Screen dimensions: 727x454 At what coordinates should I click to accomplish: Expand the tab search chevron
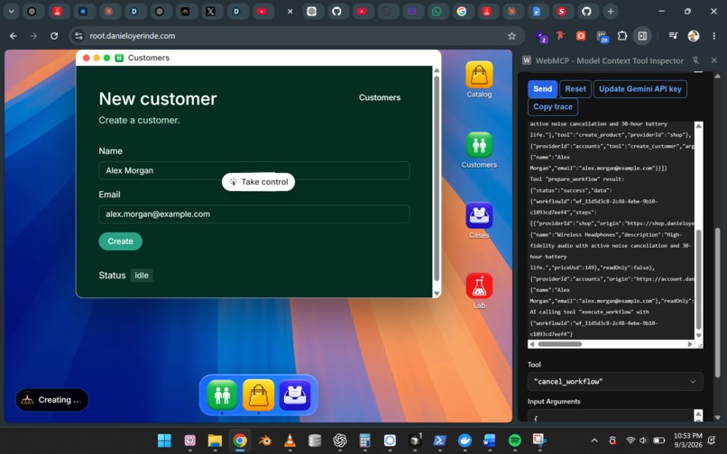pos(11,12)
